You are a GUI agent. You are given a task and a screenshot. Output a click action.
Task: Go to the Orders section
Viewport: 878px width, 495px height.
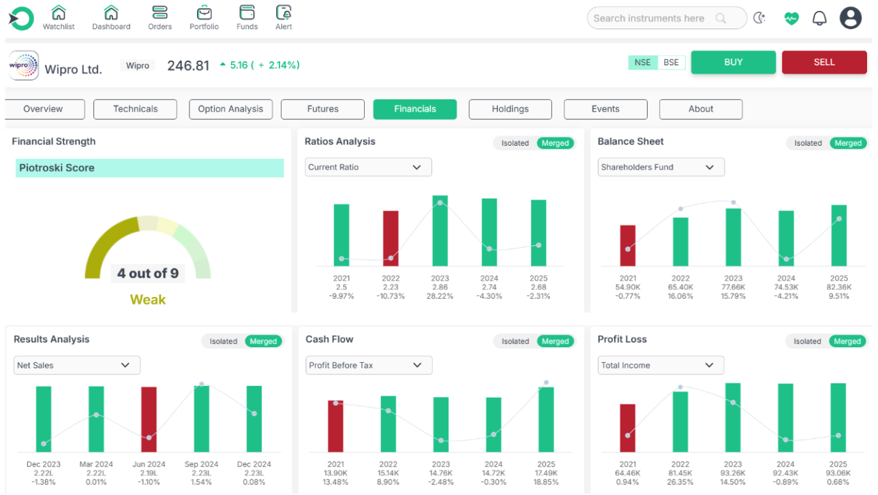click(x=160, y=18)
